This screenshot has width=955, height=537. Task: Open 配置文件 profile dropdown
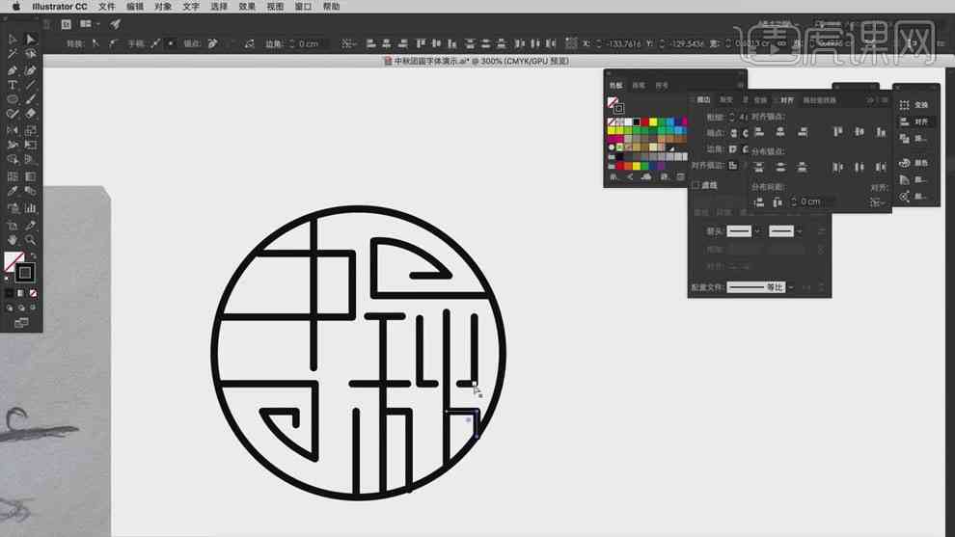[791, 287]
